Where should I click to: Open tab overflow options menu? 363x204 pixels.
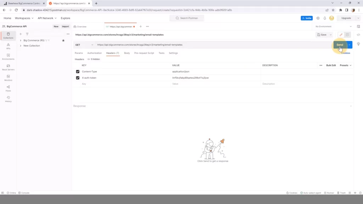(147, 27)
